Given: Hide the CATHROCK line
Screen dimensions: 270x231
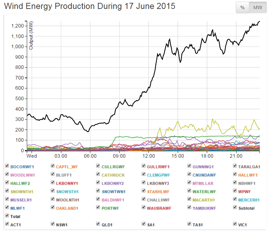Looking at the screenshot, I should click(99, 175).
